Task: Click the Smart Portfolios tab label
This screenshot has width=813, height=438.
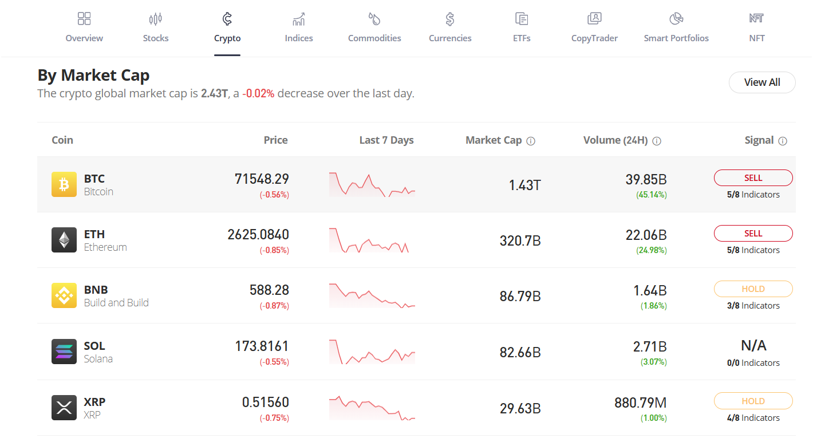Action: 676,38
